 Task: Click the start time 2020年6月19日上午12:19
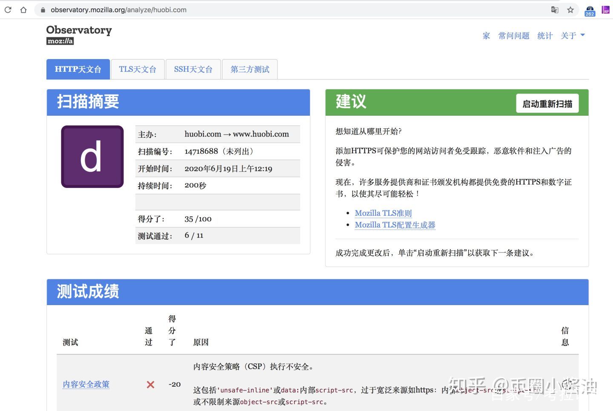pyautogui.click(x=228, y=169)
